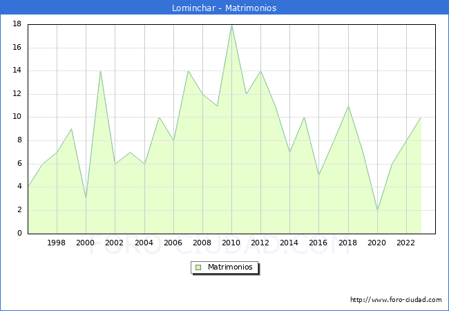Viewport: 449px width, 311px height.
Task: Select the 2020 lowest data point
Action: tap(377, 210)
